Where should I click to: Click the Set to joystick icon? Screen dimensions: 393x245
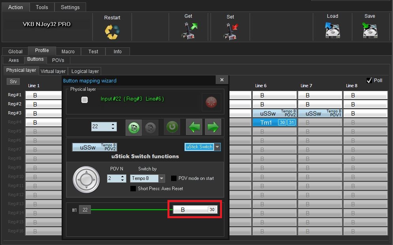click(230, 31)
